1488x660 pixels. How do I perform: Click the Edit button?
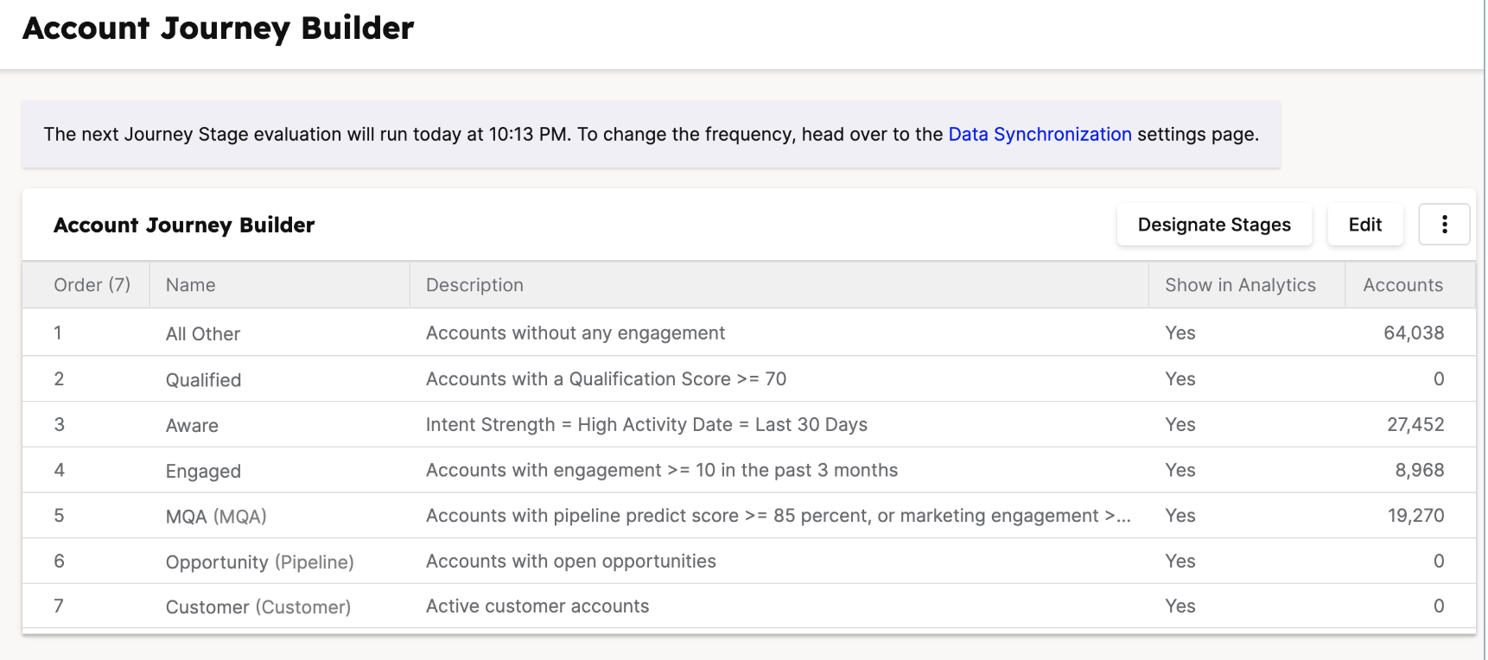click(x=1364, y=225)
